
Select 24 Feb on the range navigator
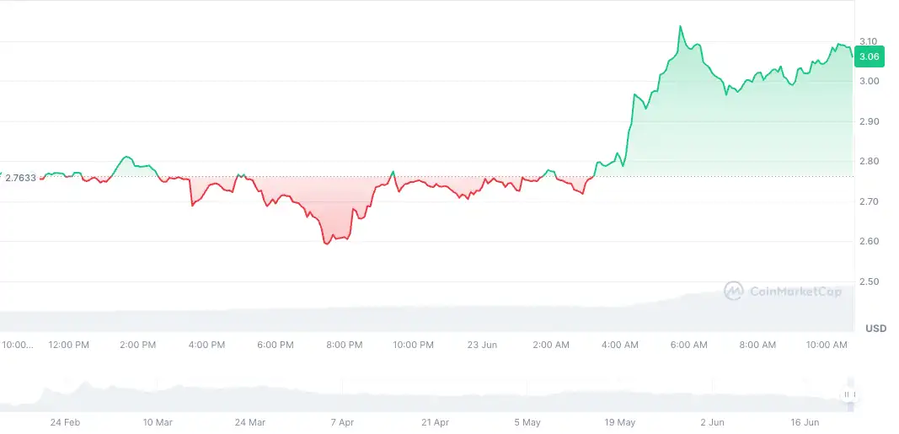tap(65, 422)
